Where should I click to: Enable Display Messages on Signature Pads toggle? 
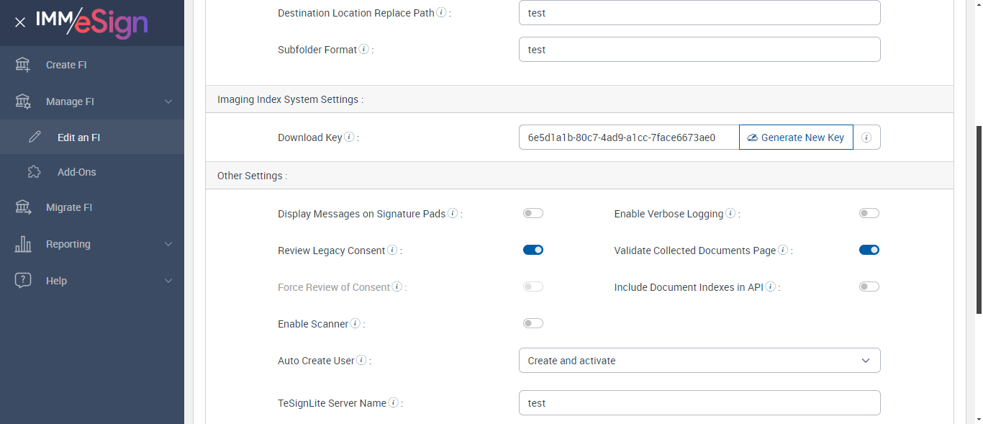pos(533,214)
